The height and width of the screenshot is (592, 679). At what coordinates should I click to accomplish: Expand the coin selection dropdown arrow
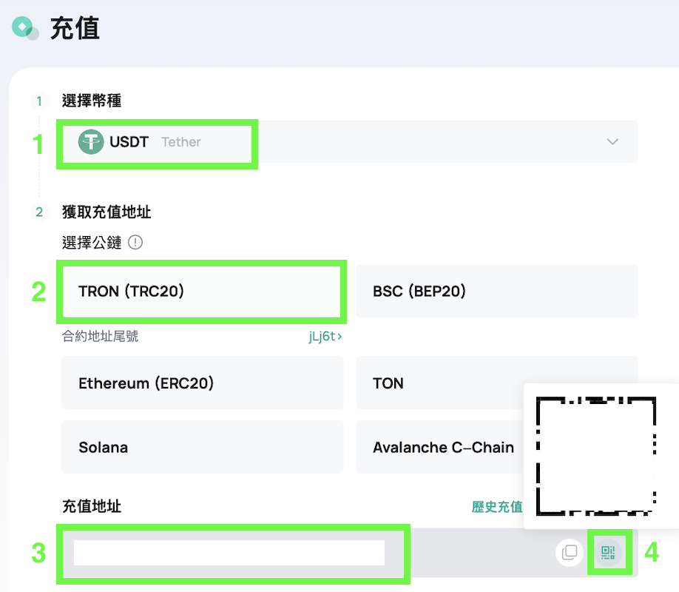pos(612,142)
